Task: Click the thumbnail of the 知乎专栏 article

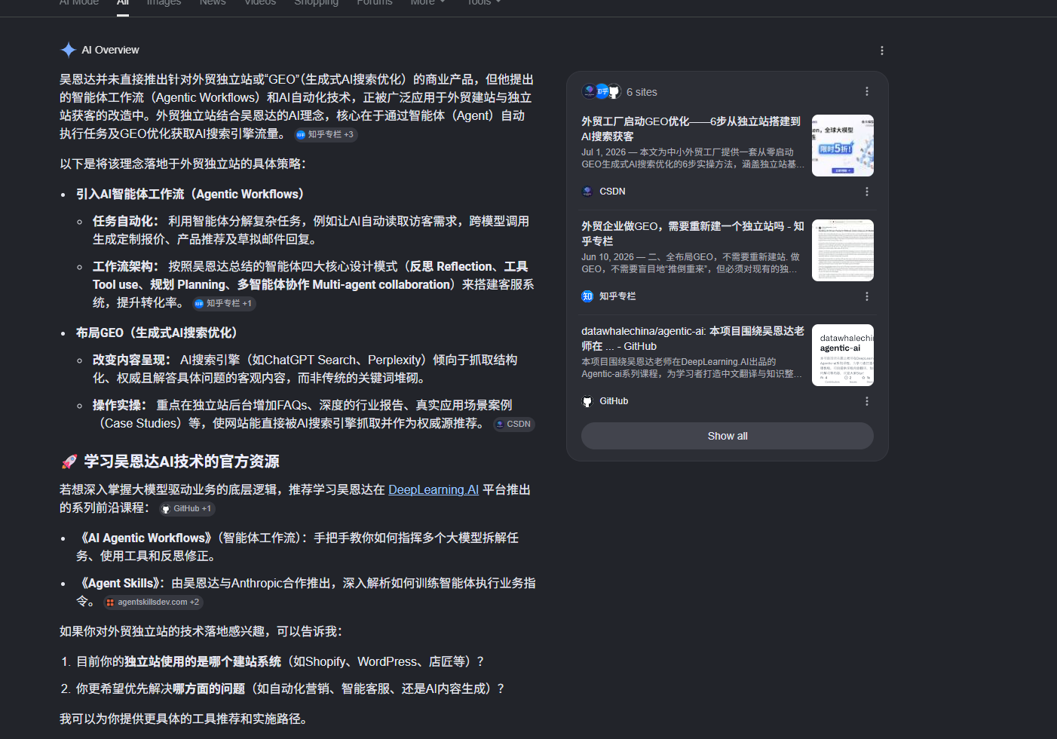Action: [843, 250]
